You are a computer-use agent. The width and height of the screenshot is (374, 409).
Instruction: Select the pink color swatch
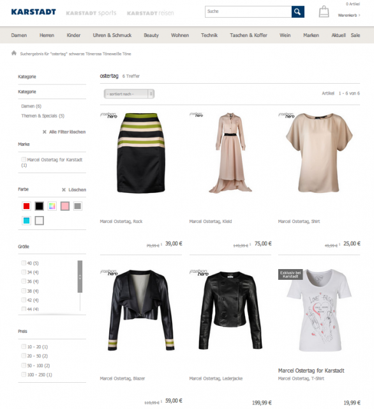65,206
